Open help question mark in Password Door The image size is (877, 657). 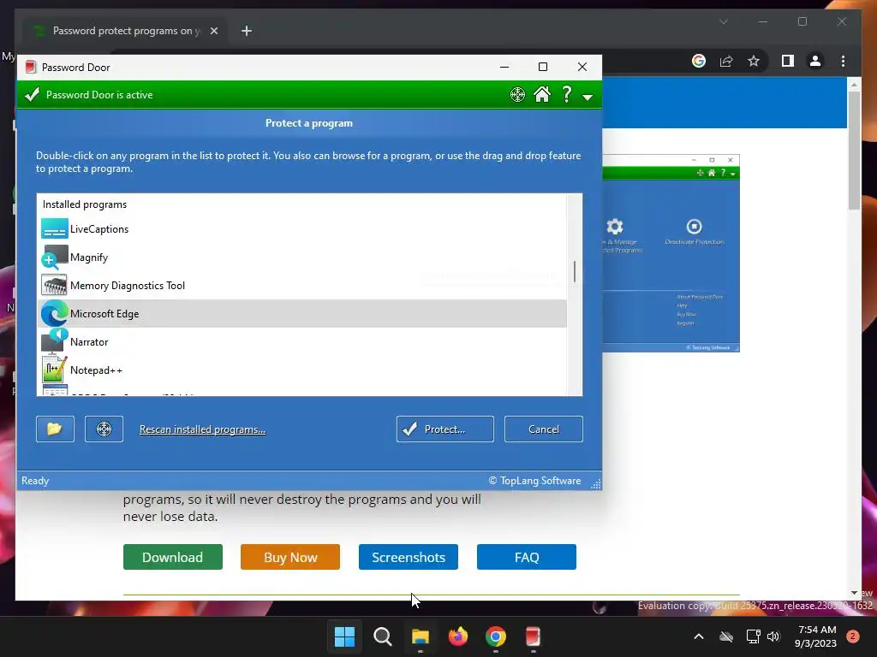tap(567, 94)
